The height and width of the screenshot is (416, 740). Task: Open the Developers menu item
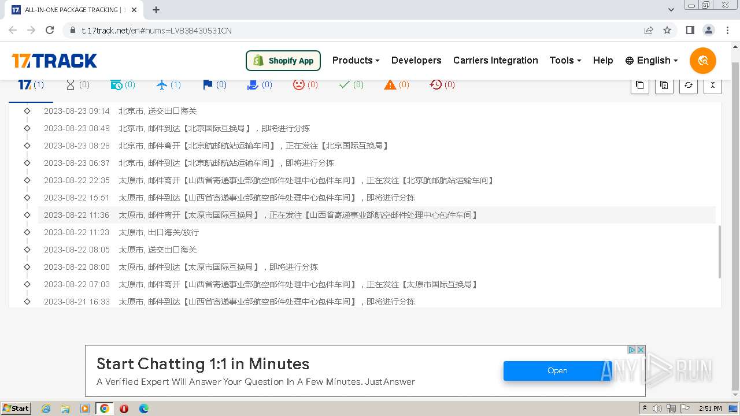click(416, 60)
